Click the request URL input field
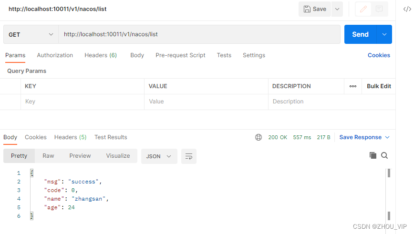This screenshot has height=234, width=414. [x=199, y=34]
